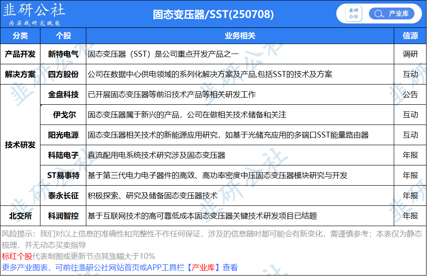The image size is (427, 276).
Task: Click source 调研 in 新特电气 row
Action: point(410,54)
